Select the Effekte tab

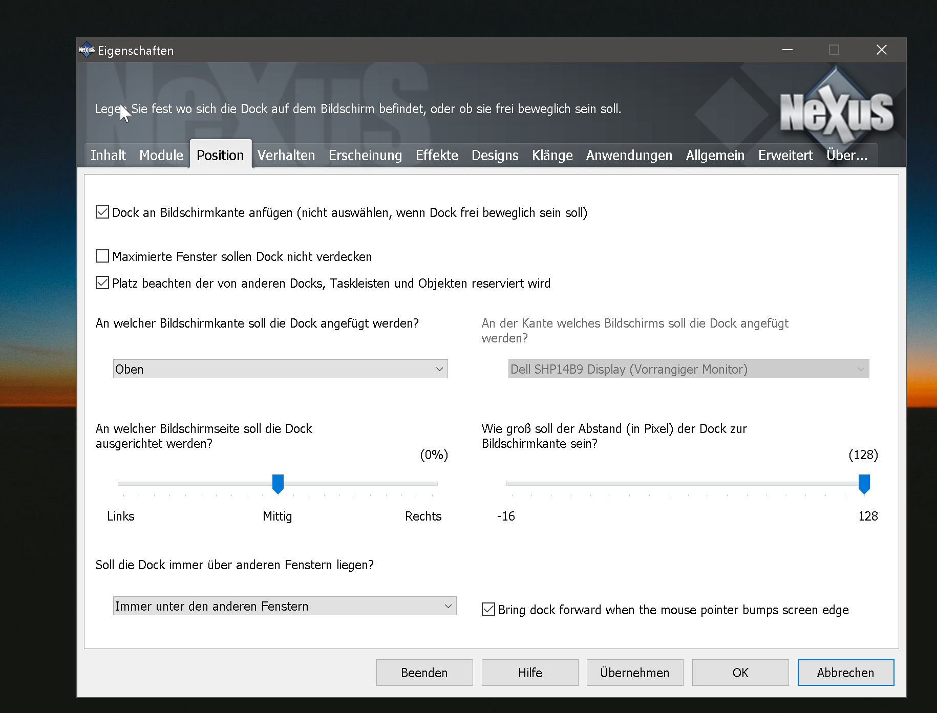pos(436,155)
